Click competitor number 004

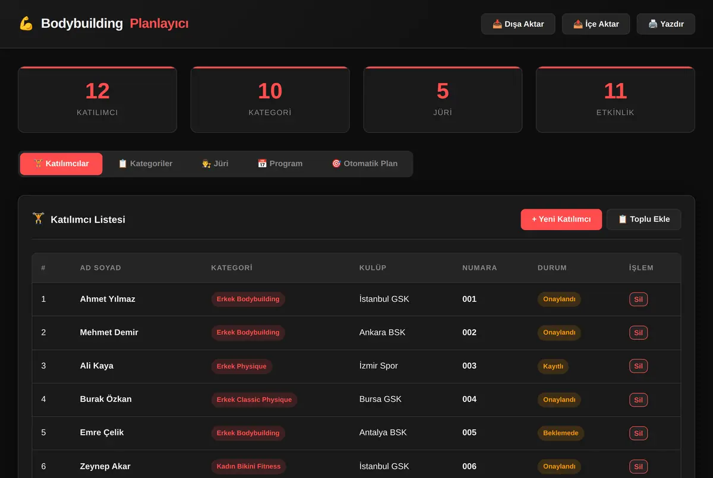tap(469, 399)
